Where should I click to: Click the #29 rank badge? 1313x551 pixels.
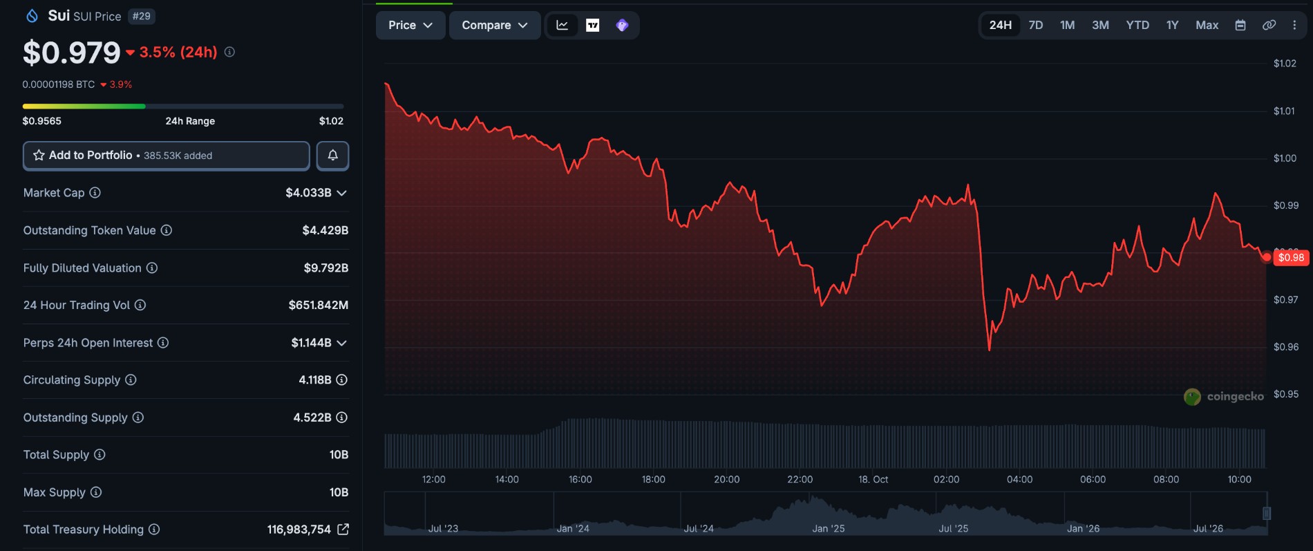coord(142,16)
